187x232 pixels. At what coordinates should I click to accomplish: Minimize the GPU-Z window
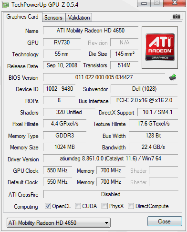tap(144, 3)
